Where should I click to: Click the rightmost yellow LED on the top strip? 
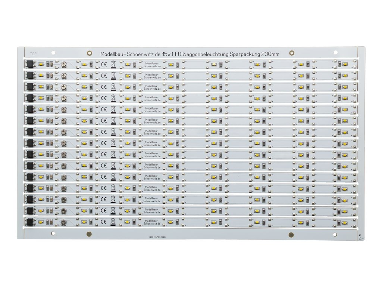coord(345,65)
